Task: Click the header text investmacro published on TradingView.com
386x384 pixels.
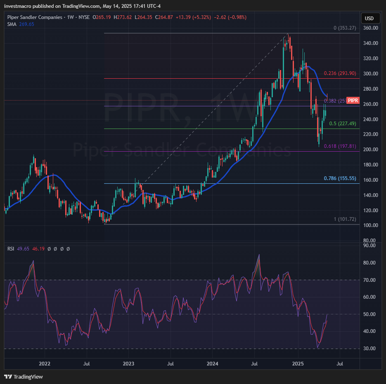Action: [52, 6]
